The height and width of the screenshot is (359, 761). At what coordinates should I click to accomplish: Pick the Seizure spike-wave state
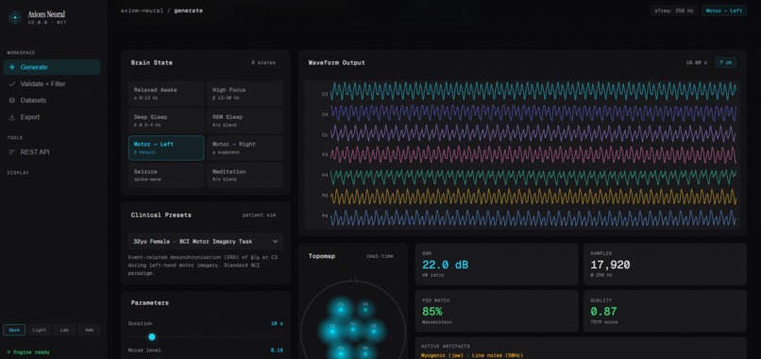coord(166,175)
